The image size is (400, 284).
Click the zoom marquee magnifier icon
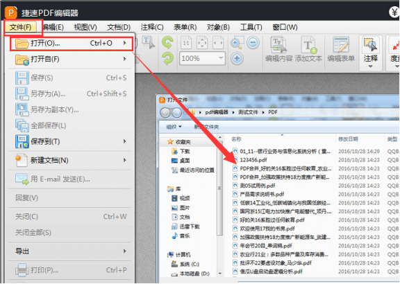point(237,42)
